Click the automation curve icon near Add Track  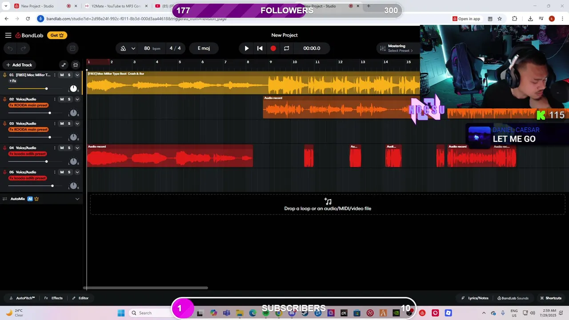click(64, 65)
